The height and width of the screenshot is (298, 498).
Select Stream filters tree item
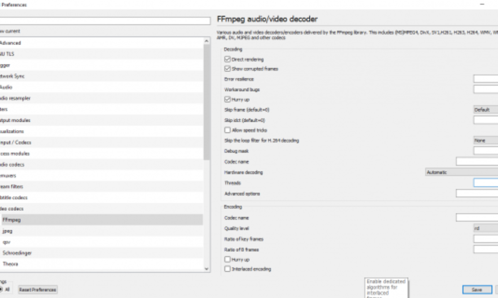pos(101,187)
